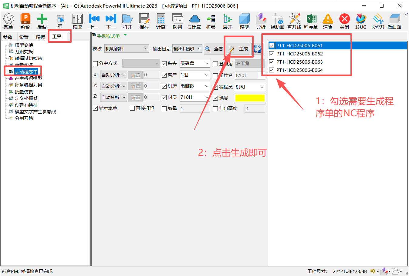Screen dimensions: 409x276
Task: Click the refresh arrows icon beside 生成
Action: 258,49
